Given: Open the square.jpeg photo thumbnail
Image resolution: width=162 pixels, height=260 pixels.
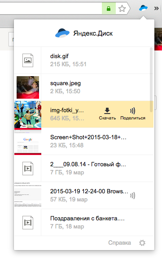Looking at the screenshot, I should click(x=28, y=87).
